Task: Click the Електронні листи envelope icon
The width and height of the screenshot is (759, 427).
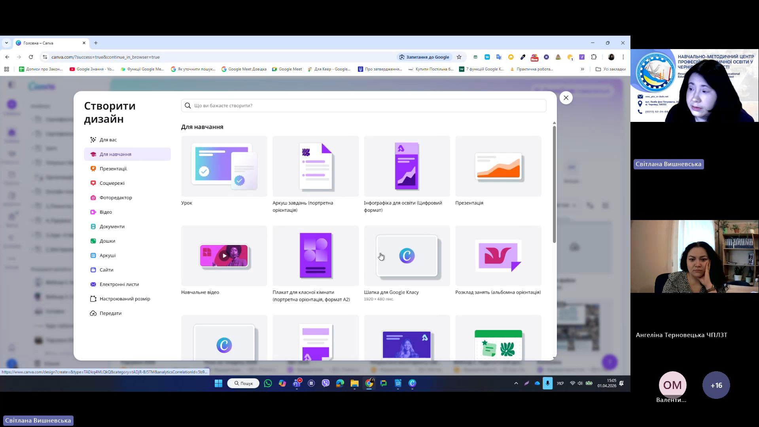Action: point(93,285)
